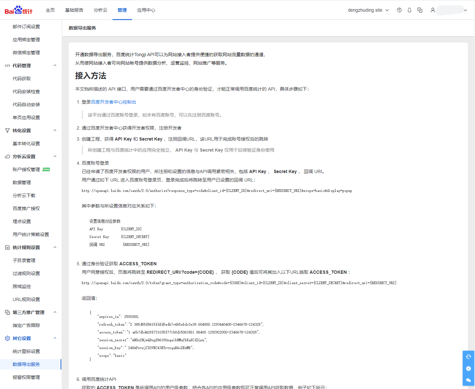Click the 接入方法 heading

[91, 76]
